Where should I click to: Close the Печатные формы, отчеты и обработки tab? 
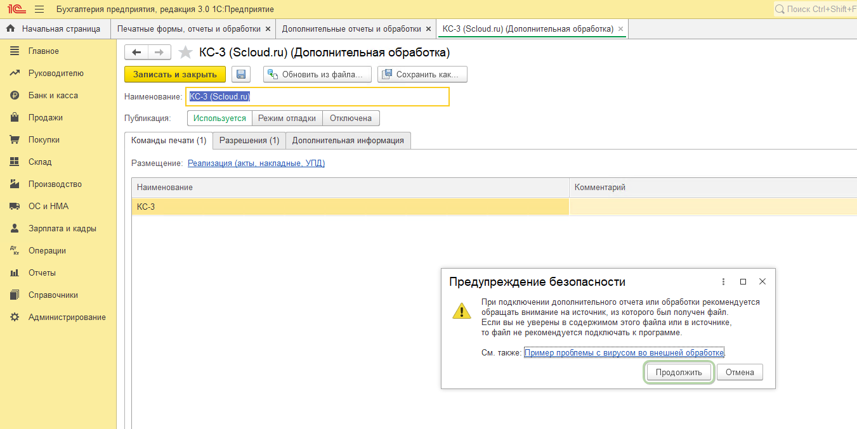[x=268, y=29]
